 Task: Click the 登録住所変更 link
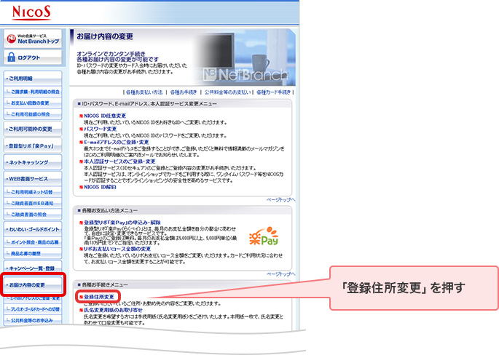point(98,297)
